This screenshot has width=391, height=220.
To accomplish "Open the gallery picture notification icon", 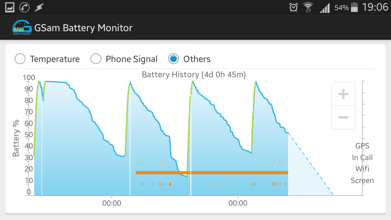I will coord(10,7).
